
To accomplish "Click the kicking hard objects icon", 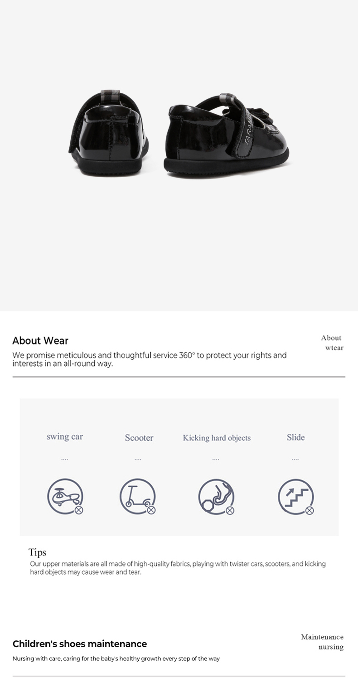I will (x=217, y=497).
